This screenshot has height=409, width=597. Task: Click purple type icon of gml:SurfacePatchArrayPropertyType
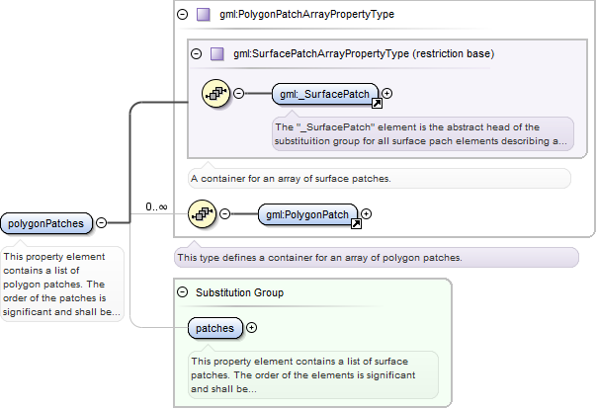(x=217, y=53)
